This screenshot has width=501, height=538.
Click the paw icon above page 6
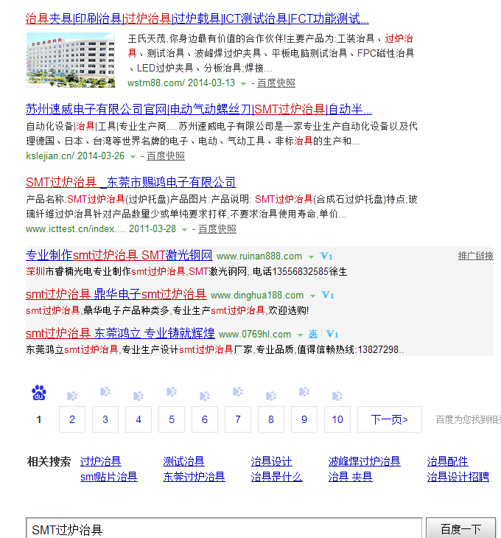coord(205,396)
